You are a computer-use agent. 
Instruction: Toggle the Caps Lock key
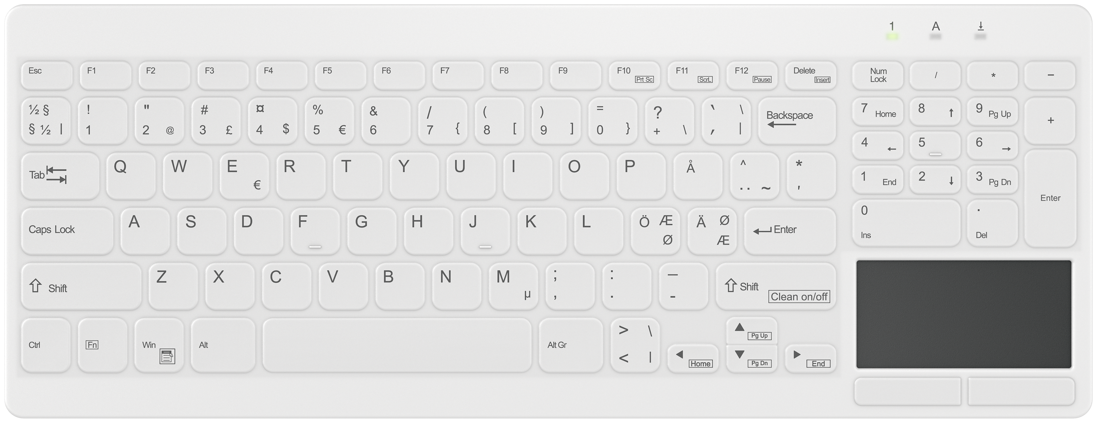pos(67,231)
